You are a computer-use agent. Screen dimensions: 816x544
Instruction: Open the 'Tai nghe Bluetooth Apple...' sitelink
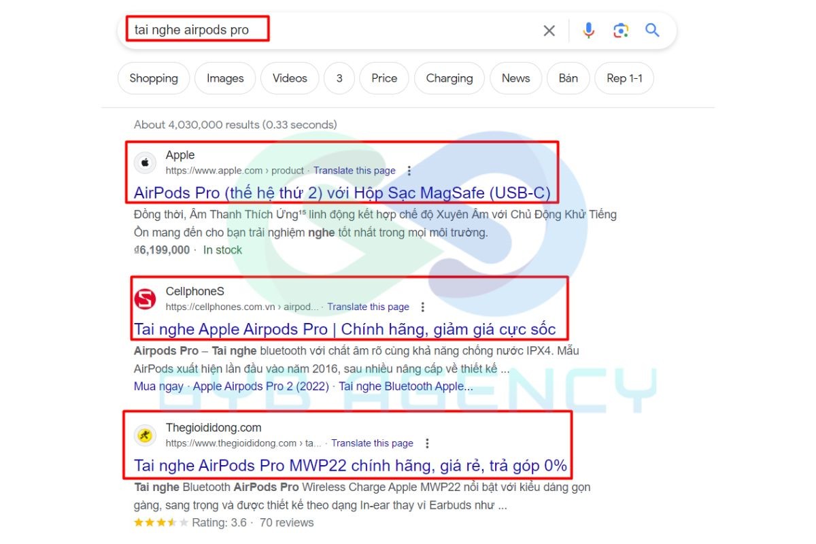406,386
